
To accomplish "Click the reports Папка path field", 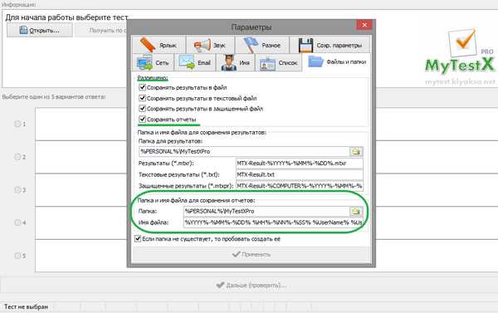I will tap(266, 211).
